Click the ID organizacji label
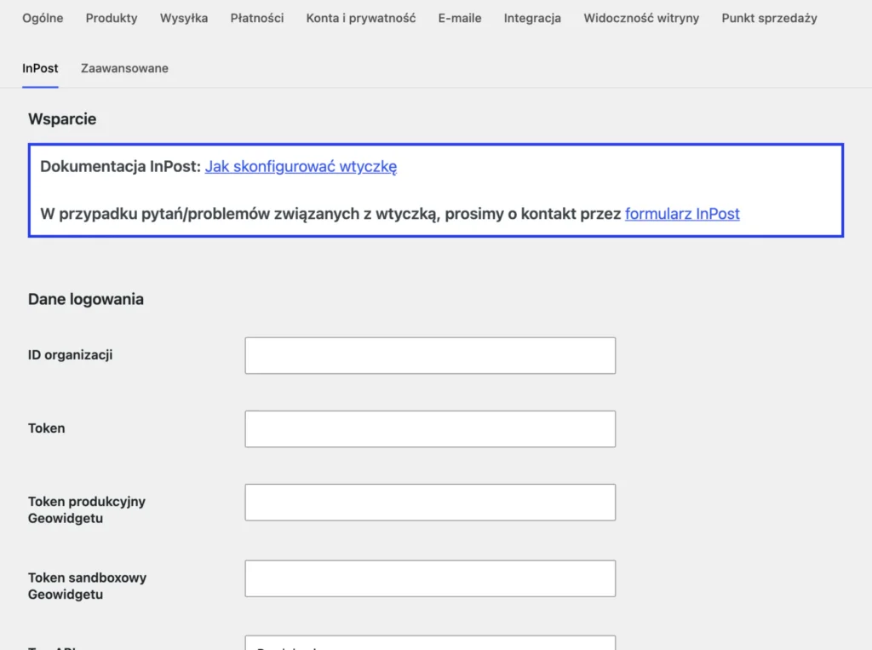 70,355
